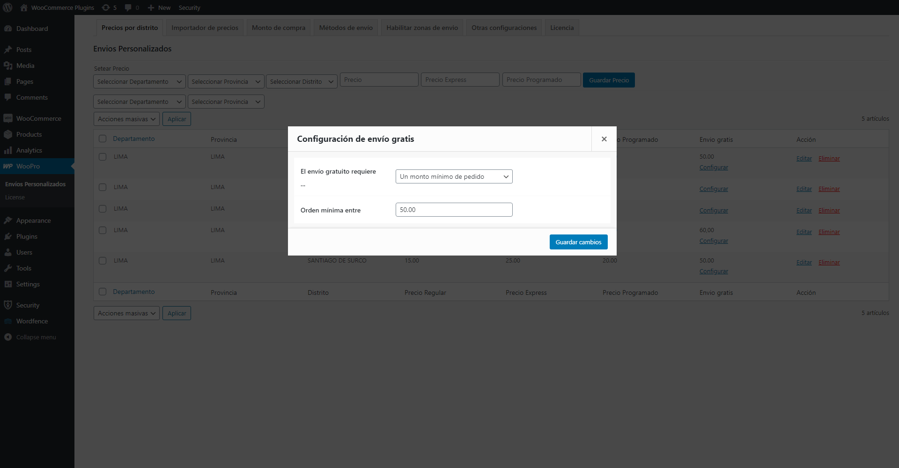Open Analytics in the sidebar
Viewport: 899px width, 468px height.
[x=29, y=150]
